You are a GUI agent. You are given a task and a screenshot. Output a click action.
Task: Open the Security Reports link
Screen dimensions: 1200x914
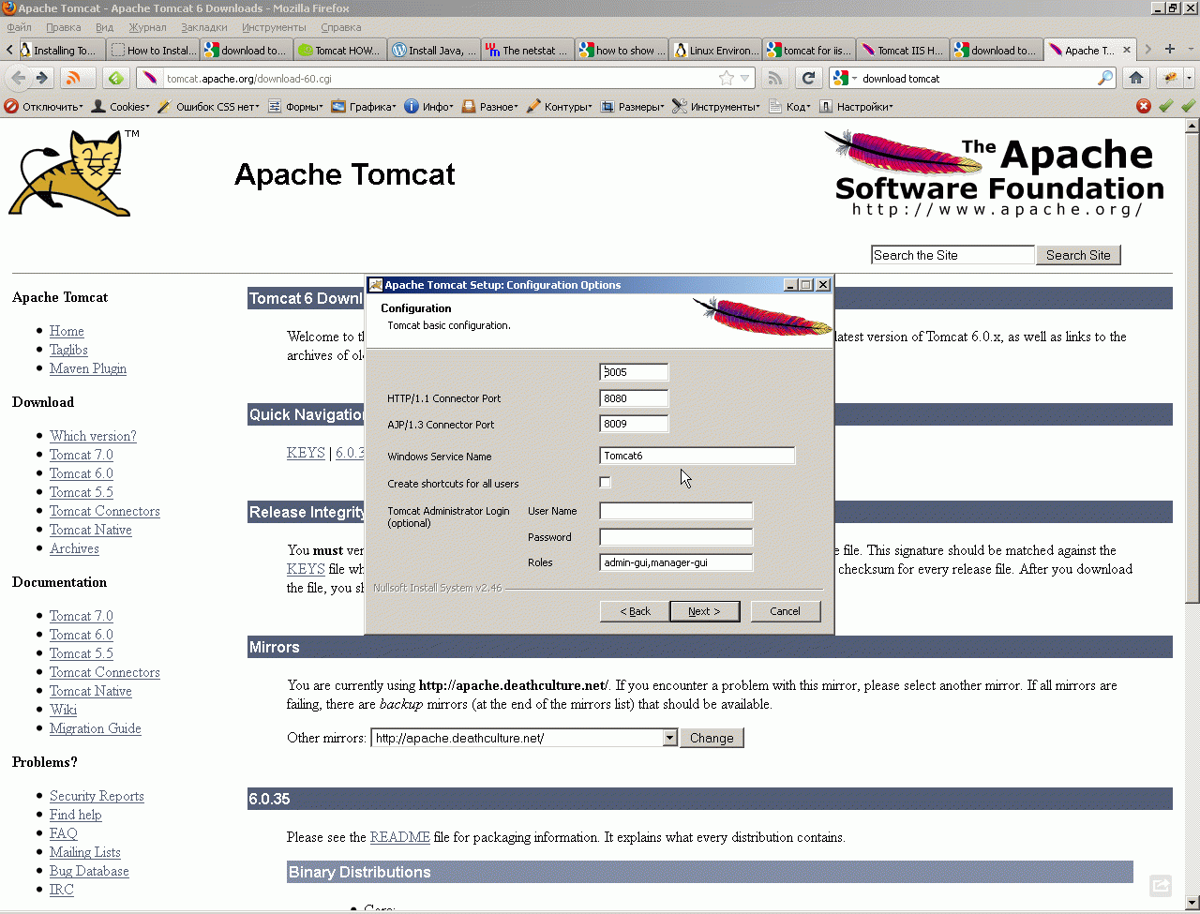click(x=97, y=796)
